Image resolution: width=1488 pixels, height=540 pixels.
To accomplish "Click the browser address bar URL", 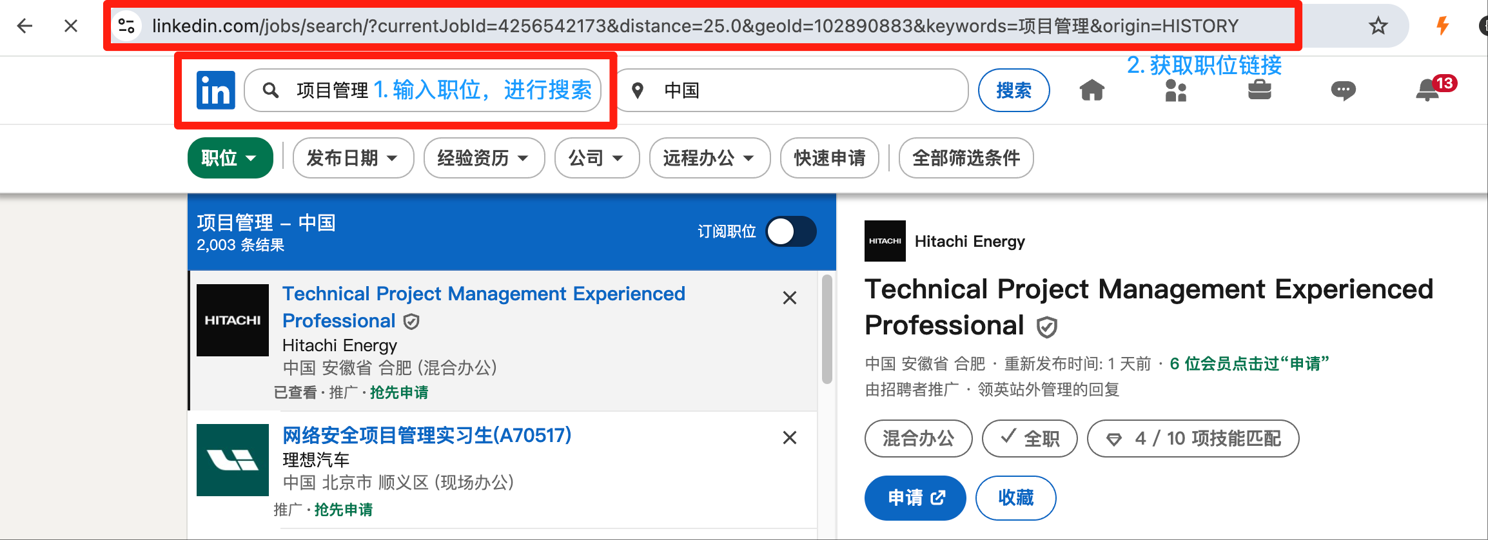I will [695, 26].
